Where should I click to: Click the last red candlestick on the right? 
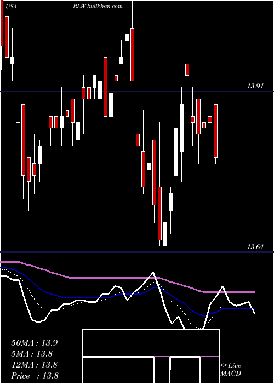pyautogui.click(x=216, y=131)
